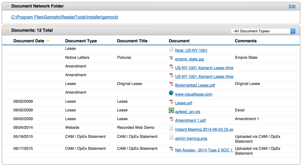Click the image file icon for empire_state.jpg
This screenshot has height=166, width=302.
click(171, 58)
